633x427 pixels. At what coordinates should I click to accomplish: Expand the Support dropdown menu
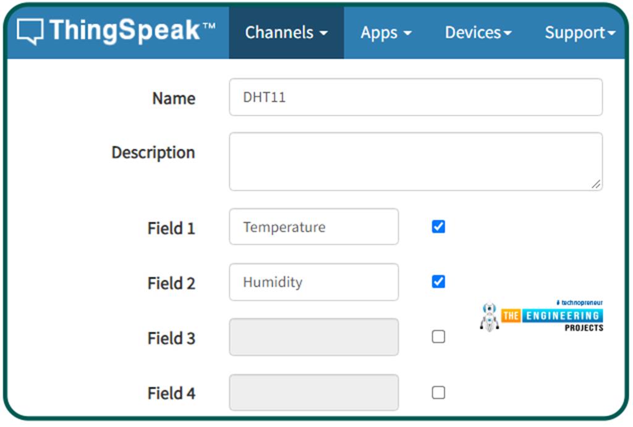[579, 33]
